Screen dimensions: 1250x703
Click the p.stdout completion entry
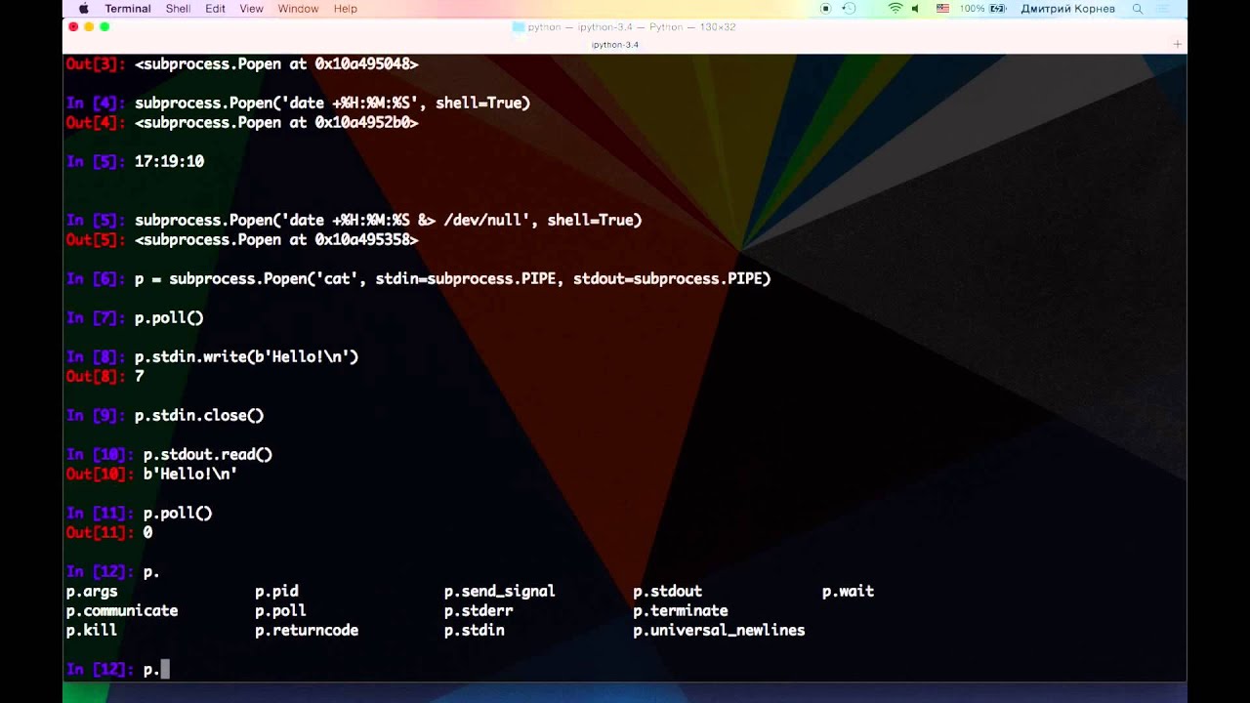[x=667, y=591]
